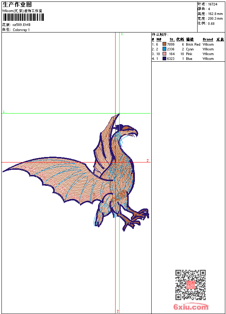
Task: Click the stitch count value 16724
Action: pyautogui.click(x=213, y=4)
